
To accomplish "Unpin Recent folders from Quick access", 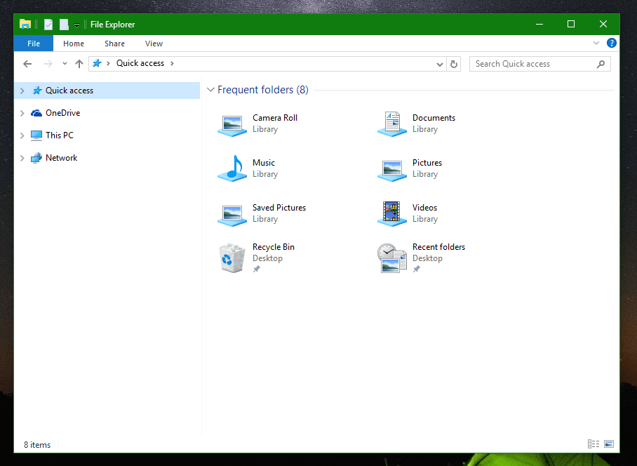I will pyautogui.click(x=417, y=268).
